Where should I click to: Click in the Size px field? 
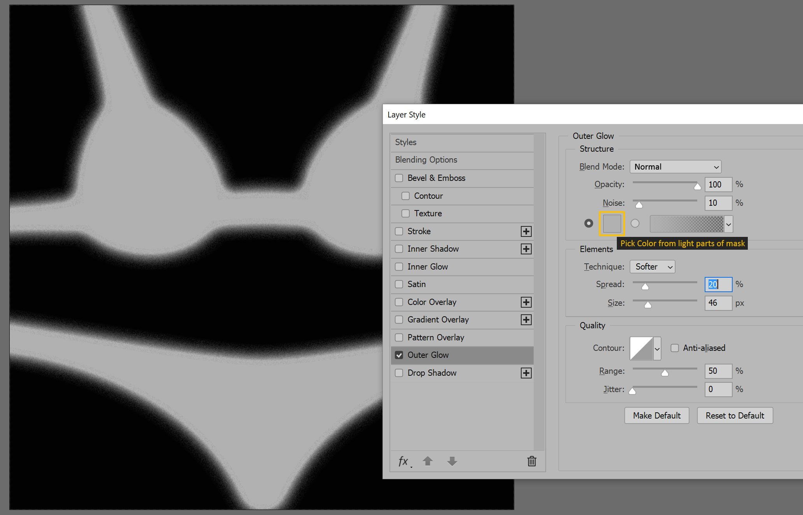(718, 303)
